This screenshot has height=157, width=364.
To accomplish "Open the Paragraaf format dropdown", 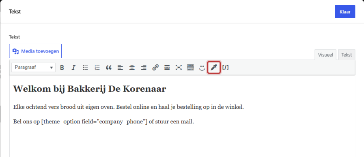I will (x=33, y=68).
